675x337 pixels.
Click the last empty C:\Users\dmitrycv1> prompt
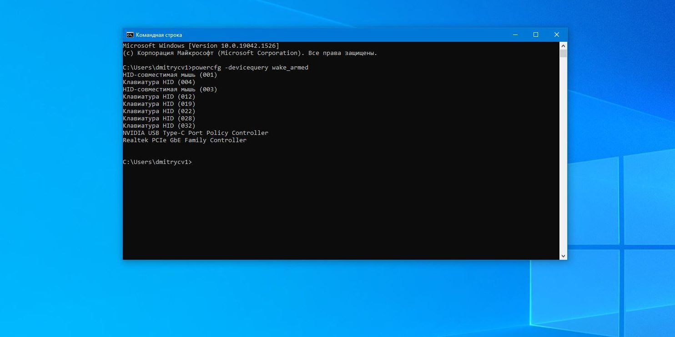coord(157,162)
